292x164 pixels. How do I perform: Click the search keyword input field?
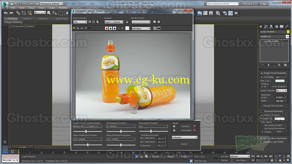(222, 4)
